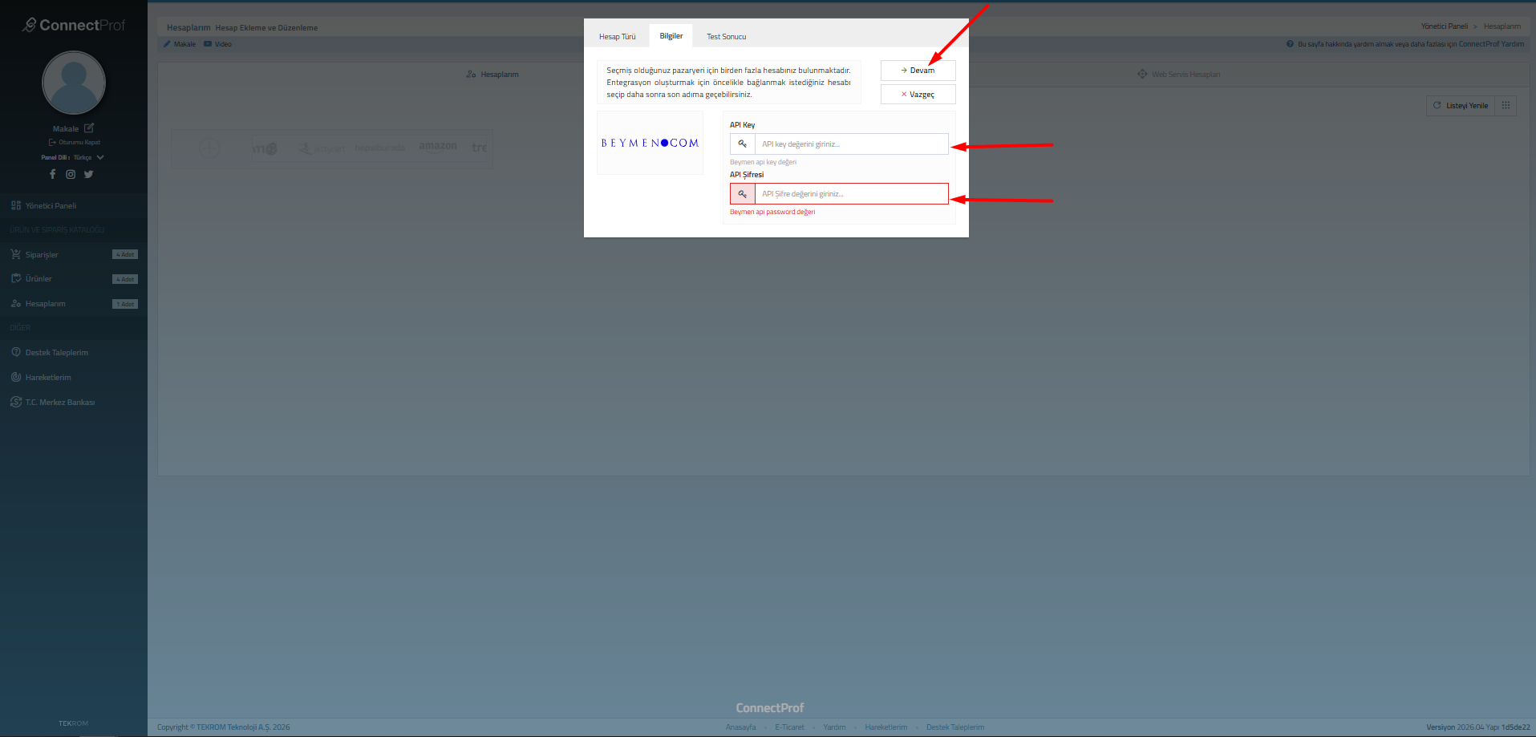Screen dimensions: 1536x737
Task: Click the add account plus circle icon
Action: pos(209,148)
